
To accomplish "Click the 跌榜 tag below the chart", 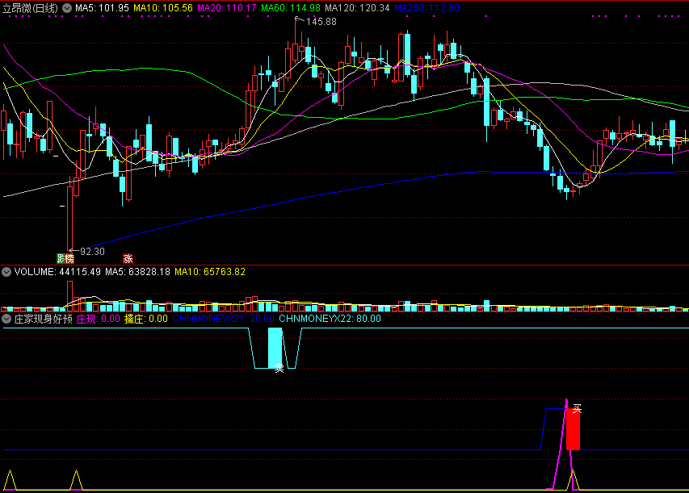I will click(65, 258).
